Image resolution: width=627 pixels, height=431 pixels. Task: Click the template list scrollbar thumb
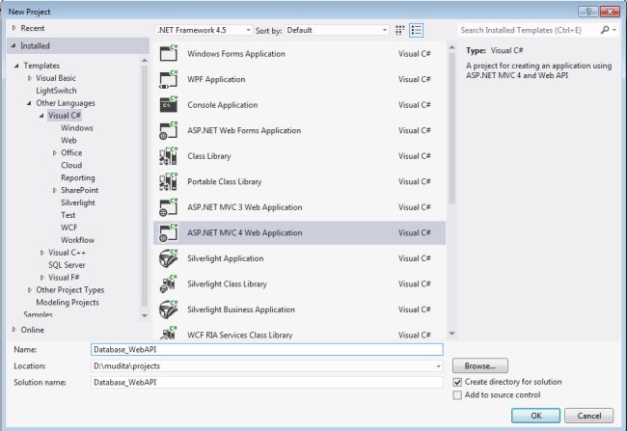(451, 128)
